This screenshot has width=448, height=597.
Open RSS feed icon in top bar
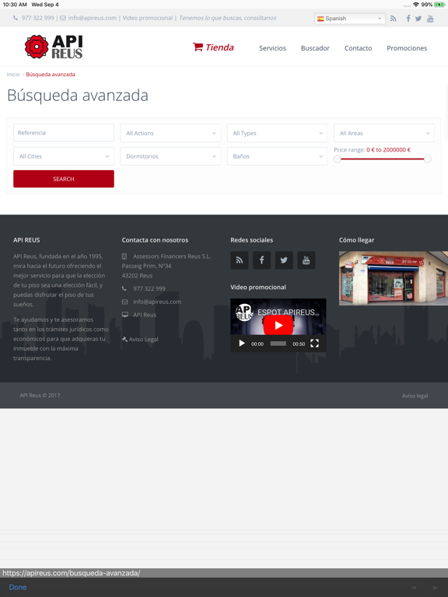point(393,19)
